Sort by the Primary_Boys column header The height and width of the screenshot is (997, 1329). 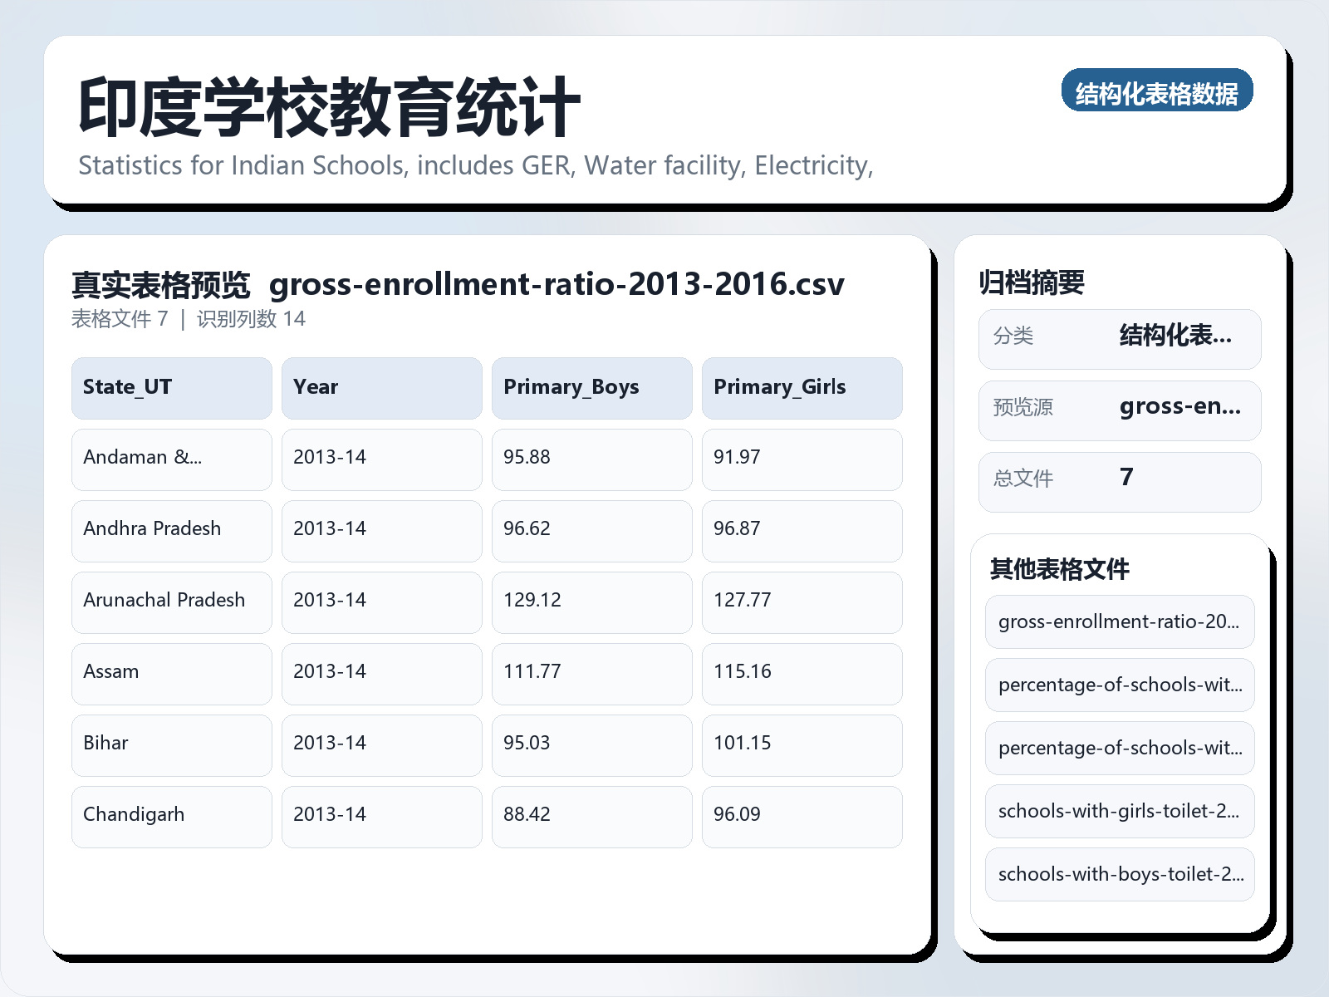(x=591, y=387)
